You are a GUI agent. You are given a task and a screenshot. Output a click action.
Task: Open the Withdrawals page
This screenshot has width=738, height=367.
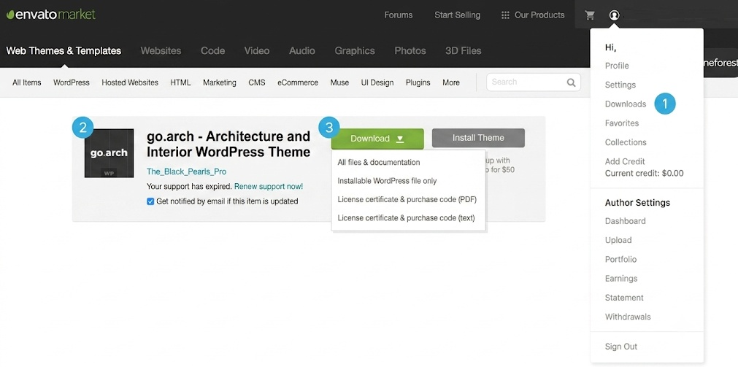click(x=628, y=317)
